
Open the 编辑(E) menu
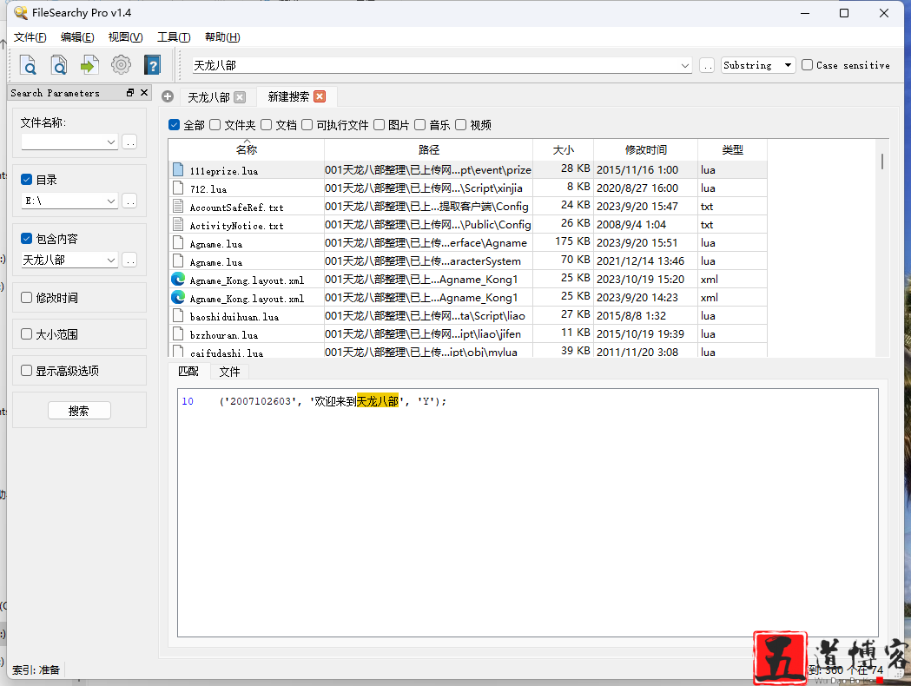[x=77, y=37]
